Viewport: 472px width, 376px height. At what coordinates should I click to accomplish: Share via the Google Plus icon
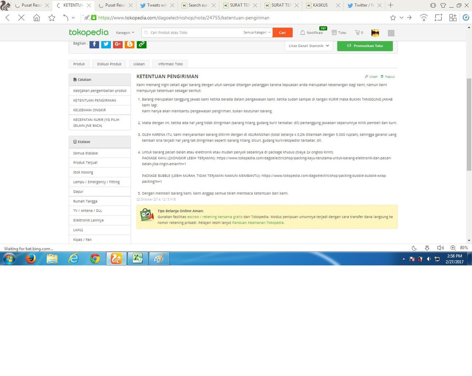click(118, 44)
